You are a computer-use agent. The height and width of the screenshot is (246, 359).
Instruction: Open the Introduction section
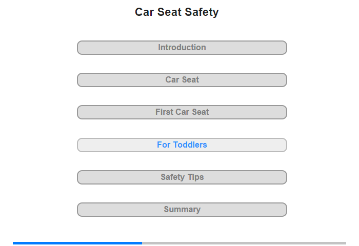[182, 48]
